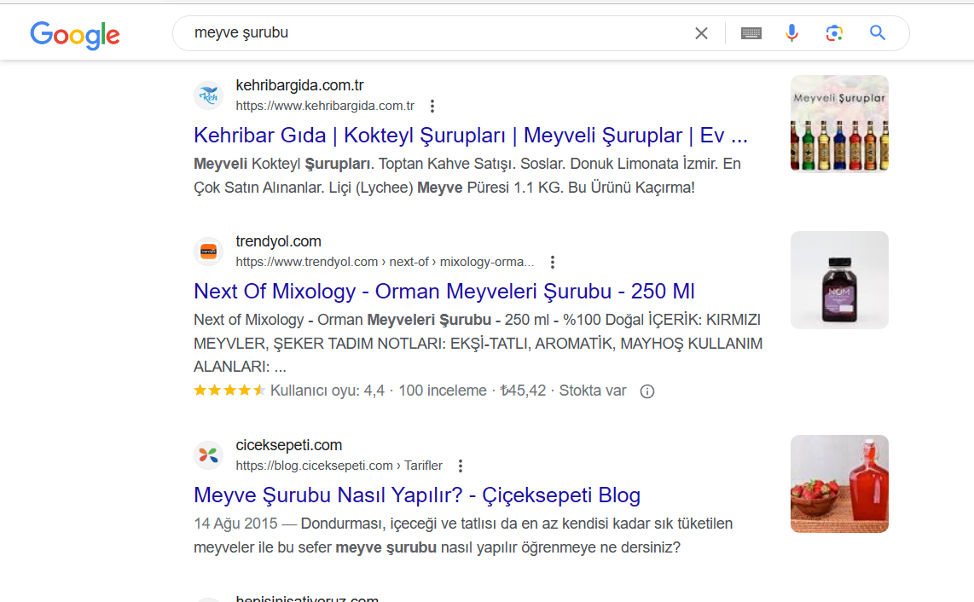Click the Meyveli Şuruplar bottles thumbnail
Screen dimensions: 974x602
coord(839,124)
